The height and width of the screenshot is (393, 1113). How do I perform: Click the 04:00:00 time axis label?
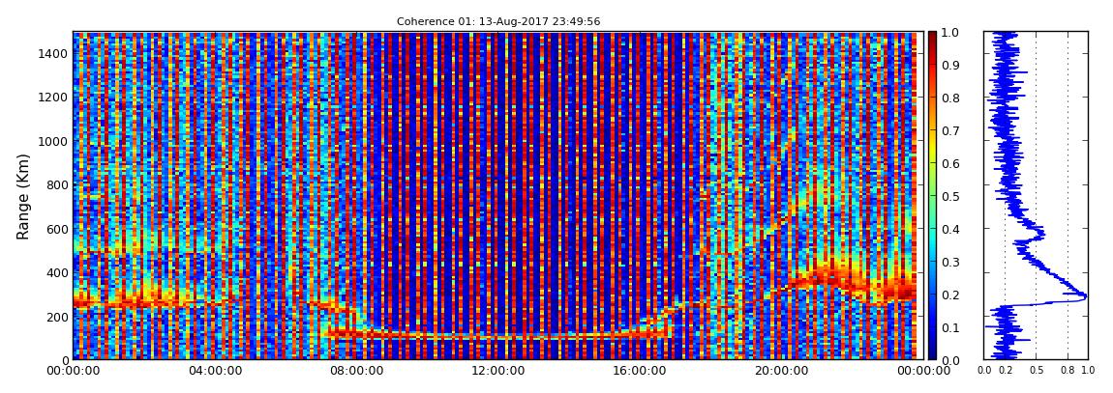pos(214,371)
